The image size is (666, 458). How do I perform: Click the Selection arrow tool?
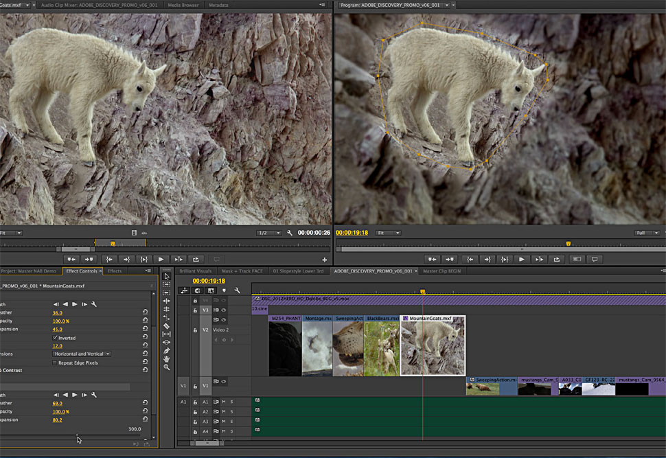pos(167,276)
